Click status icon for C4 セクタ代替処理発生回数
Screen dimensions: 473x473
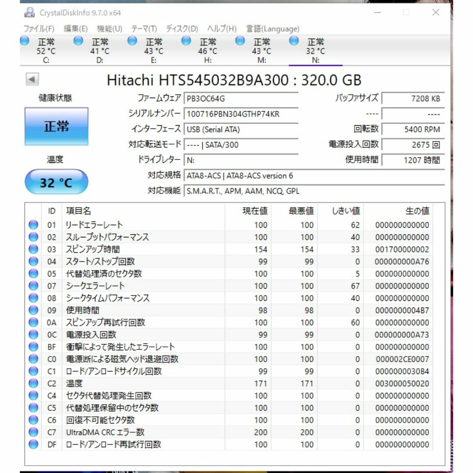click(33, 395)
